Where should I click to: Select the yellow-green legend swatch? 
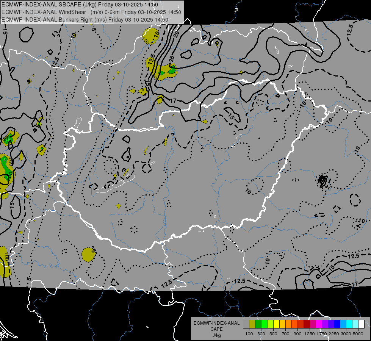point(271,324)
